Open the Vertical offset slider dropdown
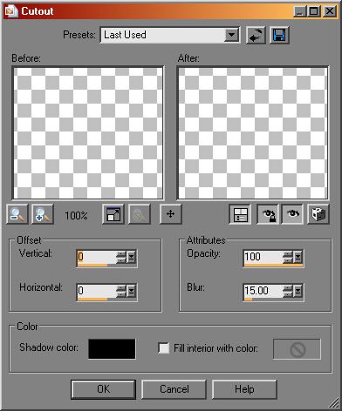This screenshot has height=411, width=342. click(x=132, y=257)
